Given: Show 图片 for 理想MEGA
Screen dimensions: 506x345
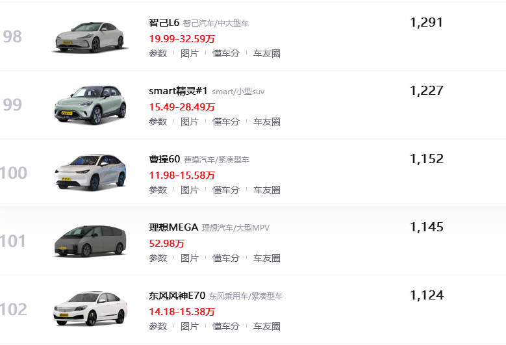Looking at the screenshot, I should point(190,258).
